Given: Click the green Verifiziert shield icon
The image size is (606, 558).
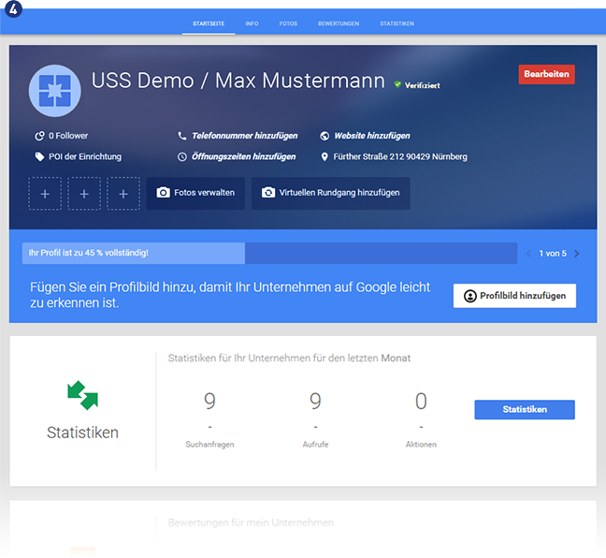Looking at the screenshot, I should tap(397, 84).
